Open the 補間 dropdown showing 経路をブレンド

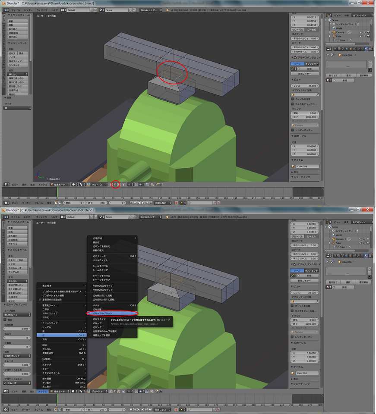pos(17,356)
